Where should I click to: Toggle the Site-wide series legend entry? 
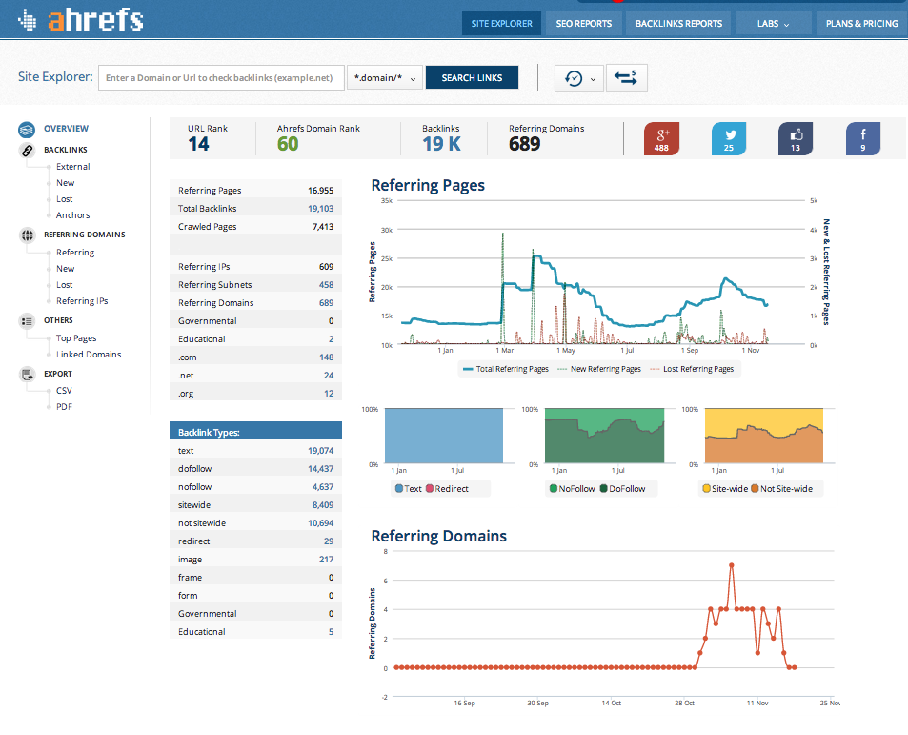[725, 489]
